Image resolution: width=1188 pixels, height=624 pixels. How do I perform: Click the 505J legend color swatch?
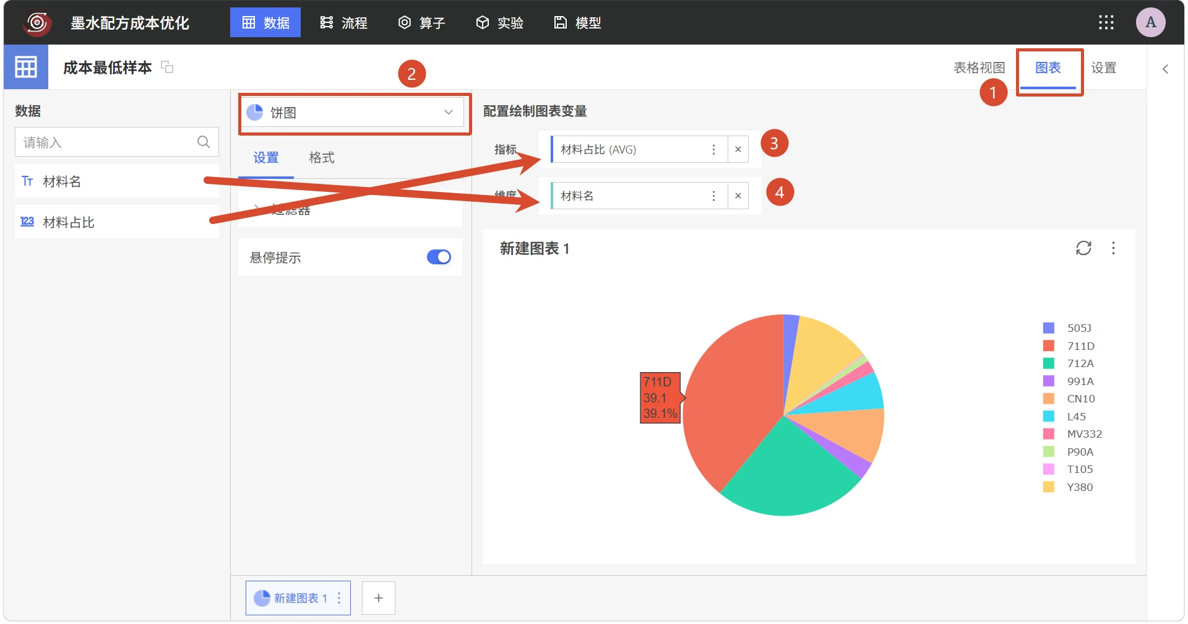1048,328
